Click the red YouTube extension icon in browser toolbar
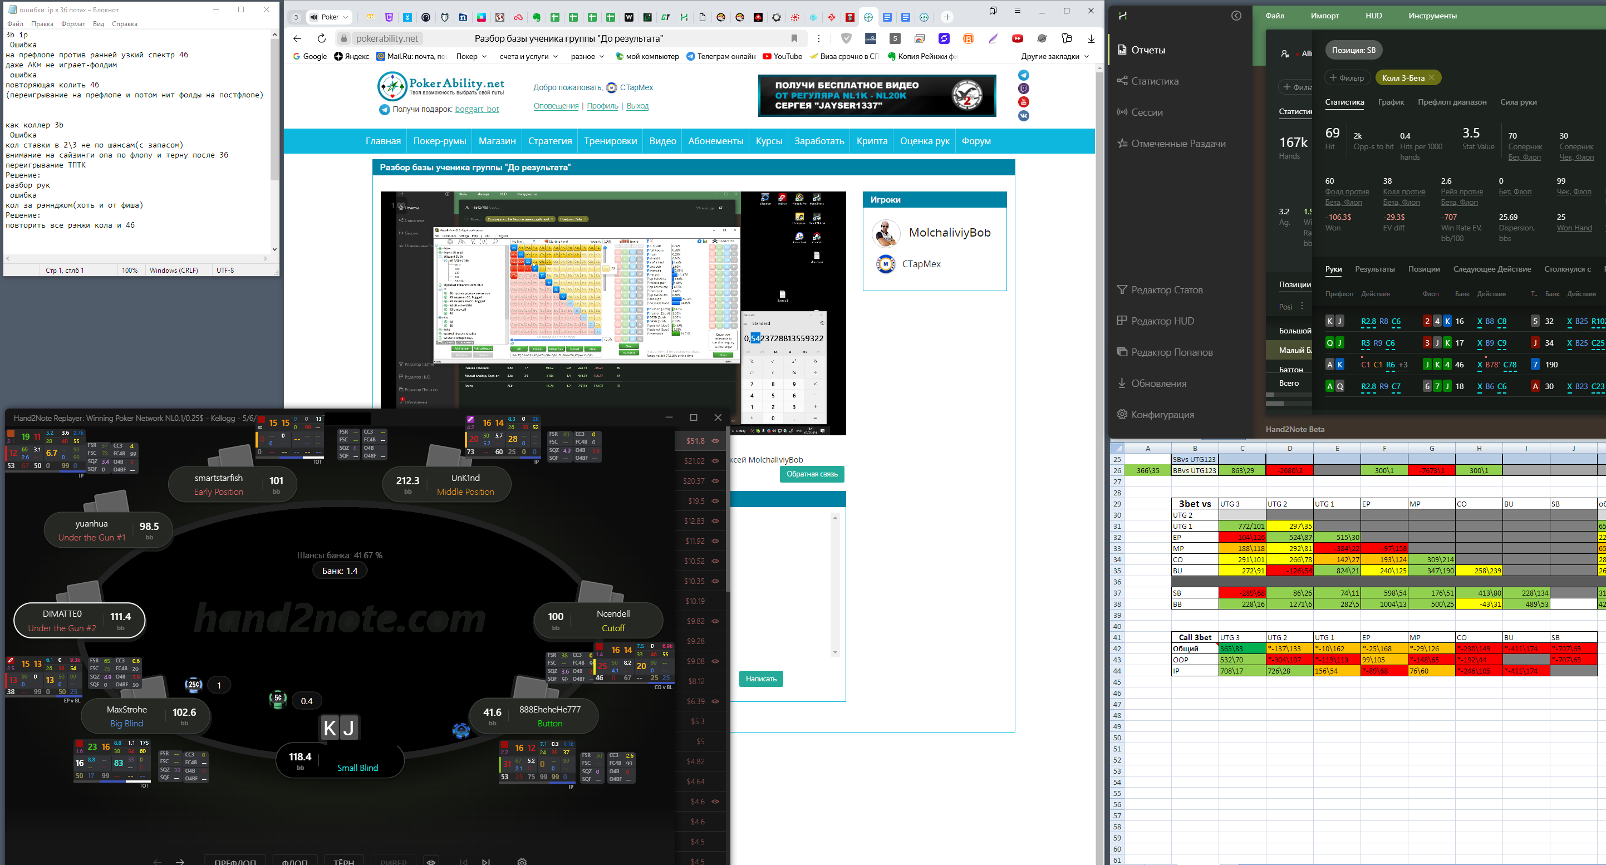This screenshot has width=1606, height=865. point(1018,38)
